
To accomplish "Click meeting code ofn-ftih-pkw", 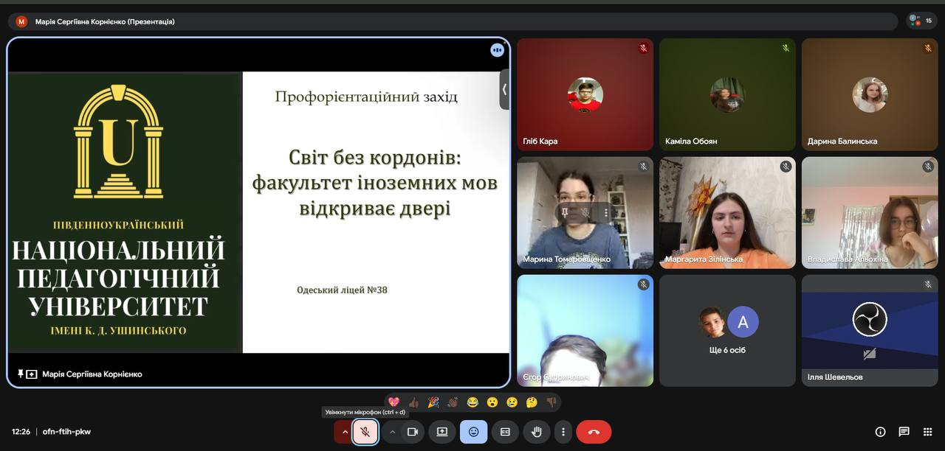I will 66,432.
